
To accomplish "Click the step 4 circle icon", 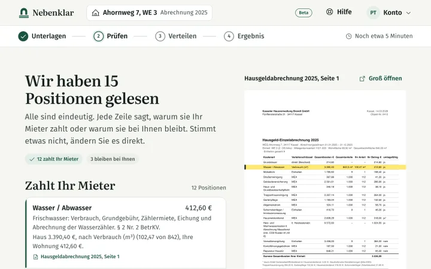I will point(229,36).
